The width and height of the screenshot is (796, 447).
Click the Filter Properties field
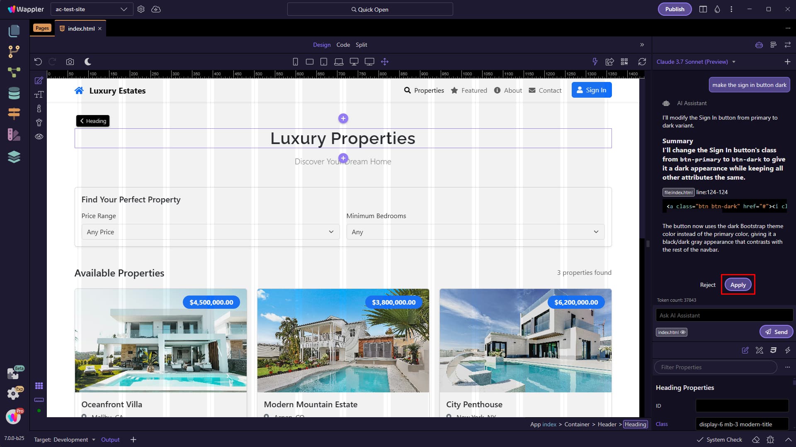pyautogui.click(x=716, y=367)
